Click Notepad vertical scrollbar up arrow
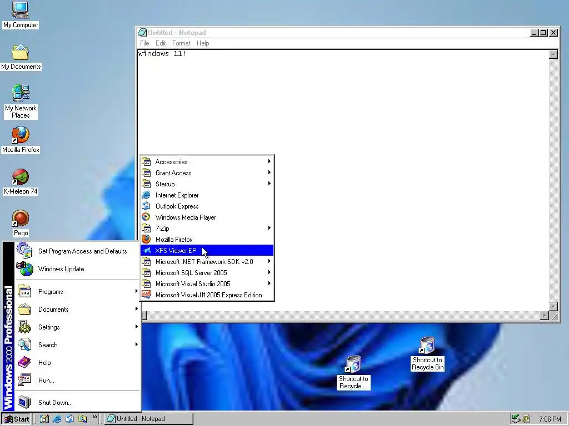This screenshot has width=569, height=426. pos(553,54)
